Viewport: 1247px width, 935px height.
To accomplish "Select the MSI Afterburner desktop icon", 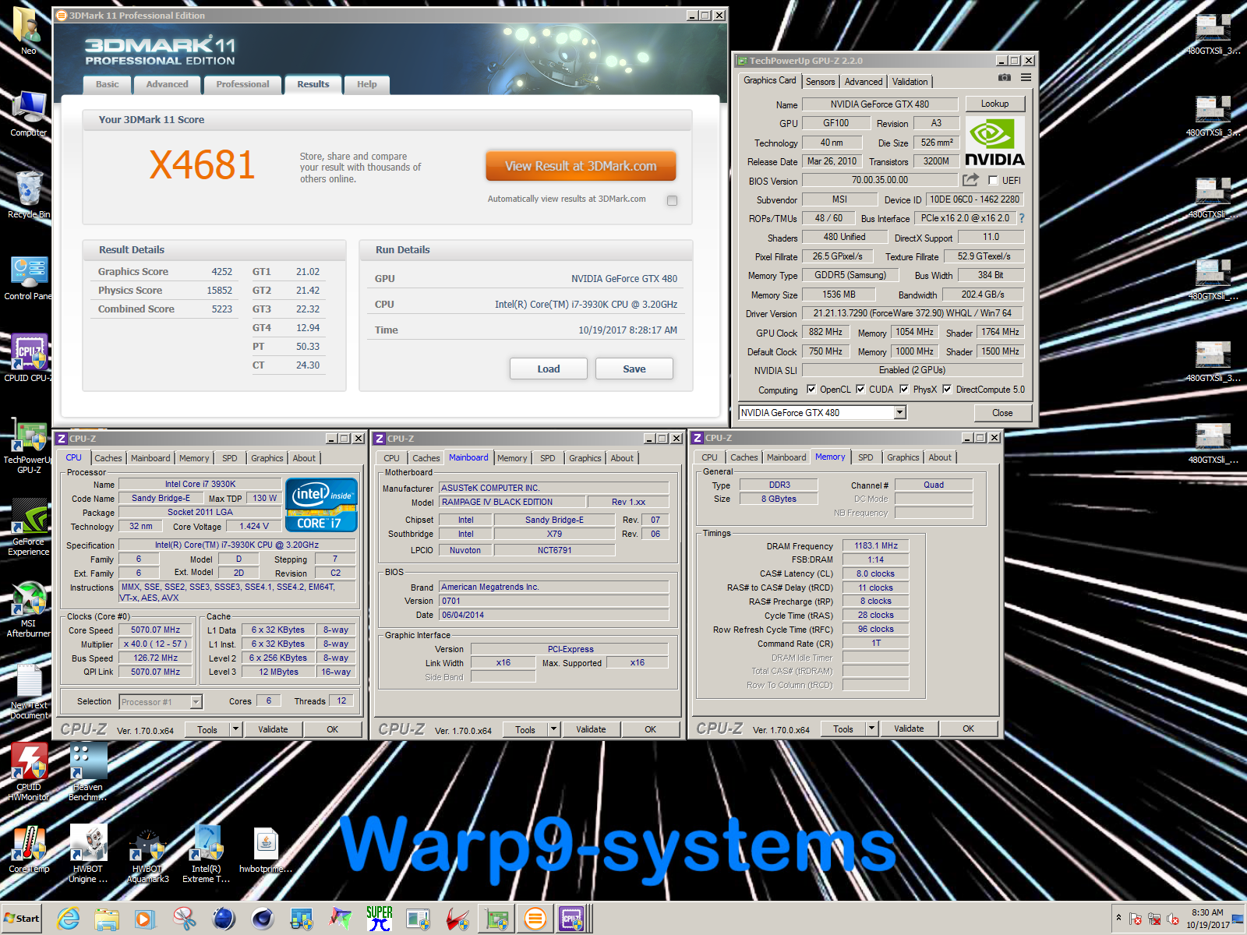I will coord(29,610).
